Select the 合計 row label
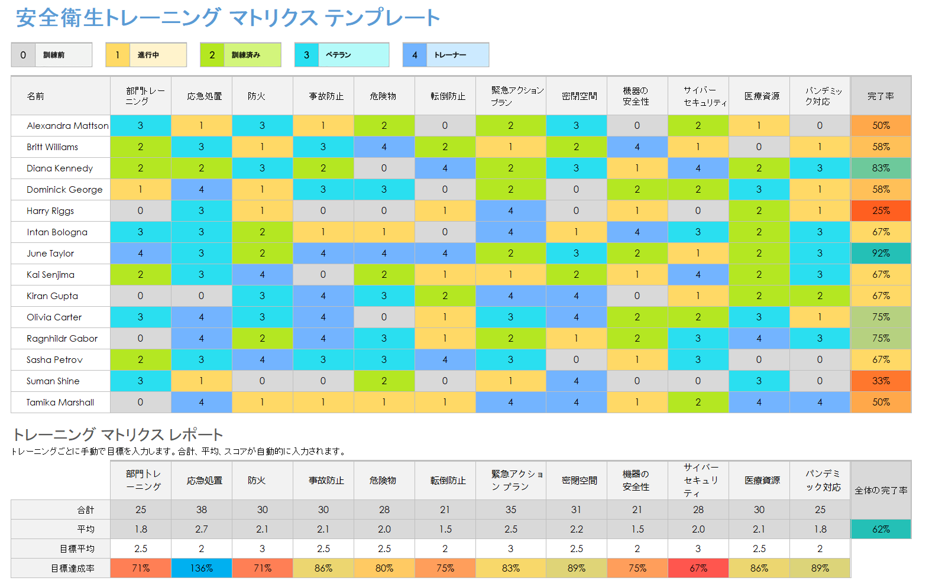This screenshot has width=929, height=584. click(x=61, y=510)
